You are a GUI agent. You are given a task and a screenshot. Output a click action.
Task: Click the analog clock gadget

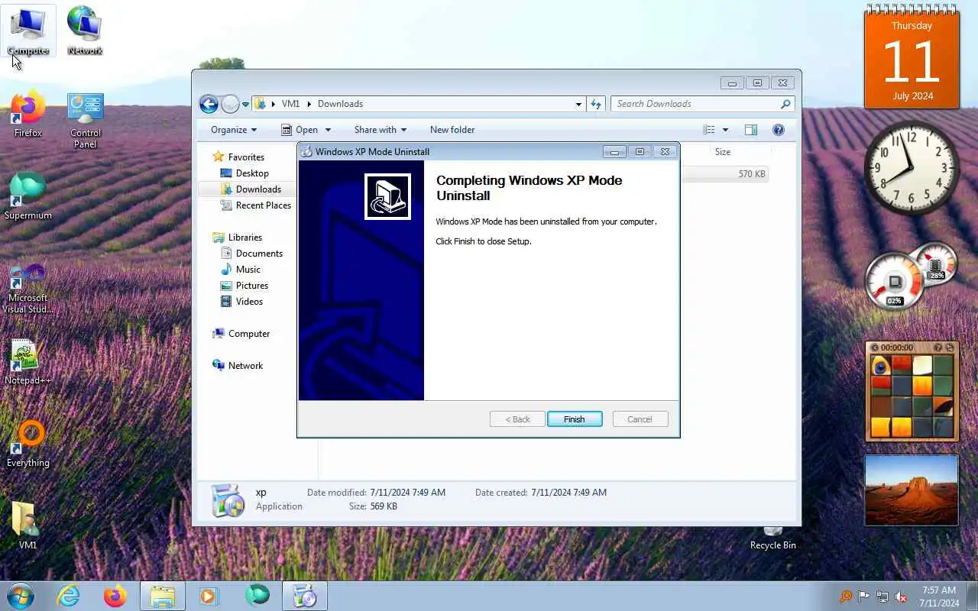912,168
